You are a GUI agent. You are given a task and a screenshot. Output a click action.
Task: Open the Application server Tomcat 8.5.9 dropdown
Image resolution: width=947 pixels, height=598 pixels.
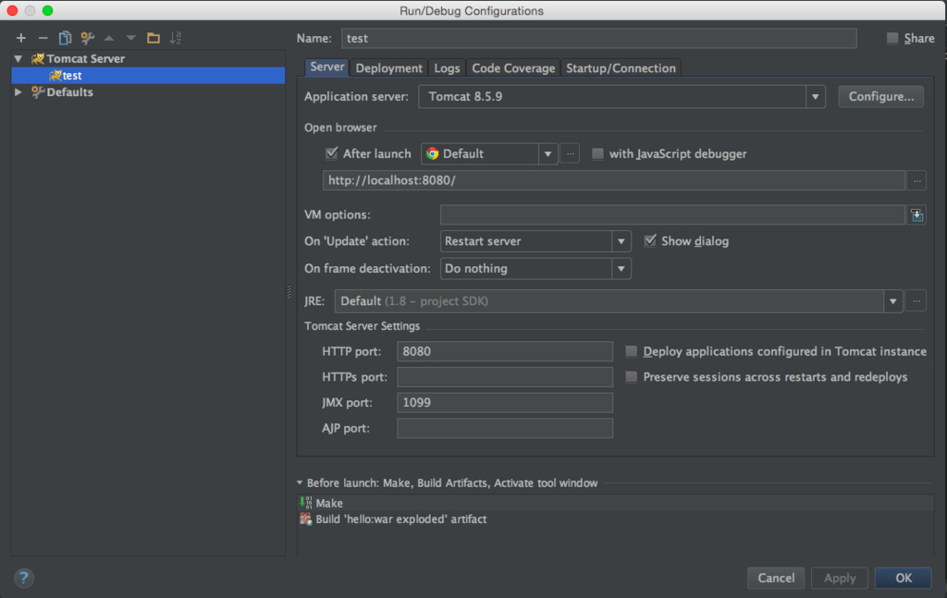tap(815, 96)
